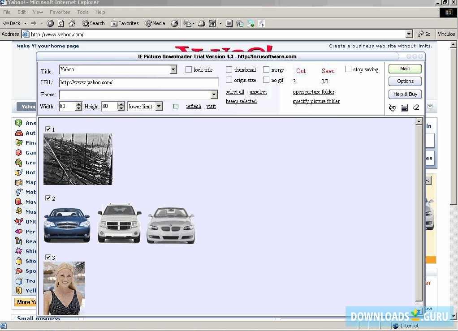This screenshot has width=458, height=331.
Task: Click the picture list vertical scrollbar
Action: pyautogui.click(x=419, y=211)
